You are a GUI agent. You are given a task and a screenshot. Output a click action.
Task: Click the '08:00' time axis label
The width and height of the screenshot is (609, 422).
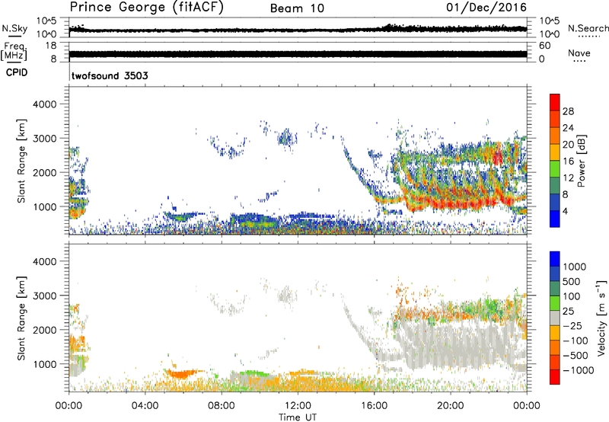pos(222,406)
